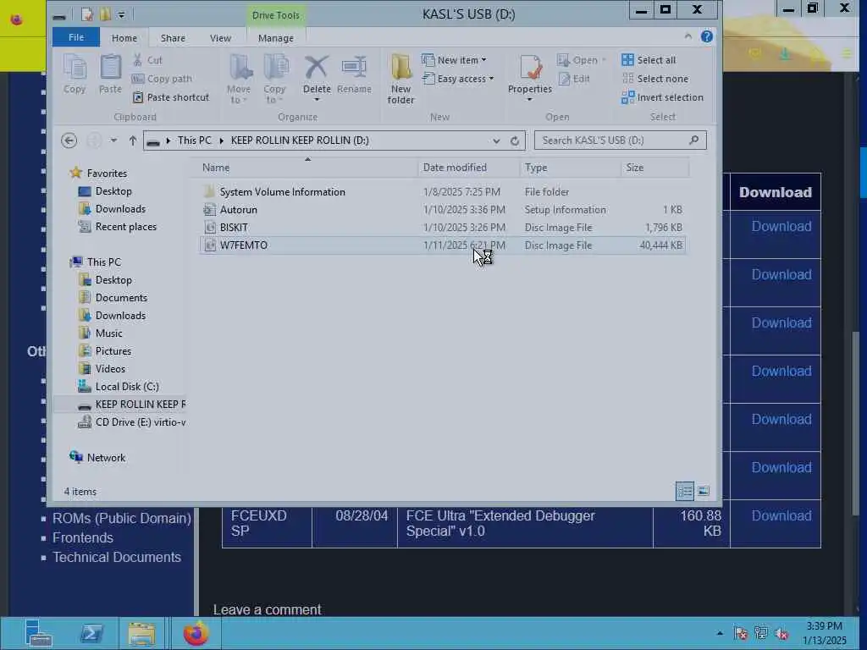Sort by Type column header
The image size is (867, 650).
tap(570, 168)
